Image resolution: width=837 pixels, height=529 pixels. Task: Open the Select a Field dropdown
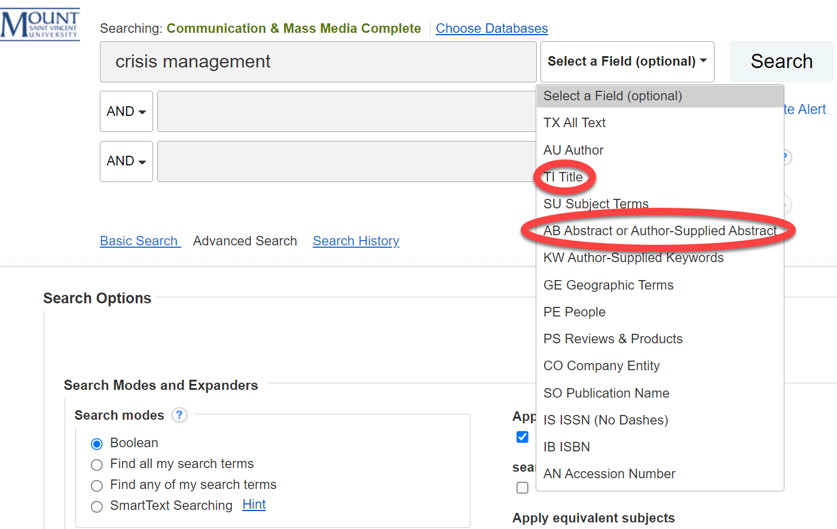627,61
